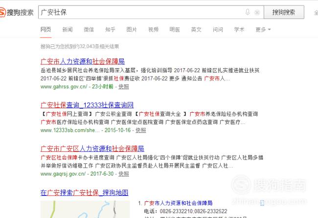Open the 广安社保查询_12333社保查询网 result
The image size is (318, 218).
87,105
